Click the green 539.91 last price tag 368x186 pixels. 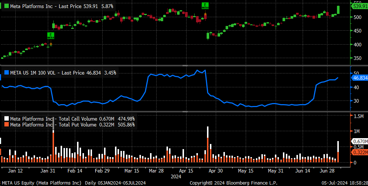coord(360,6)
